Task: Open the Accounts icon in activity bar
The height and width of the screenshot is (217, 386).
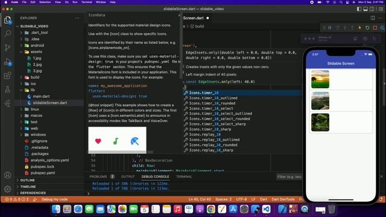Action: click(x=8, y=175)
